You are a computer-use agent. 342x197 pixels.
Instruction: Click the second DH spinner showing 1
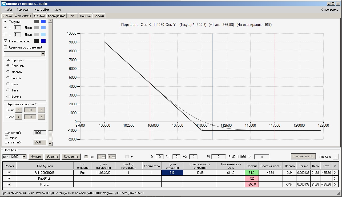pyautogui.click(x=112, y=157)
